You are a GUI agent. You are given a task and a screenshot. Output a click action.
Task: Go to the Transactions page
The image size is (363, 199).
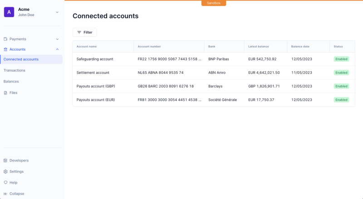pyautogui.click(x=15, y=70)
